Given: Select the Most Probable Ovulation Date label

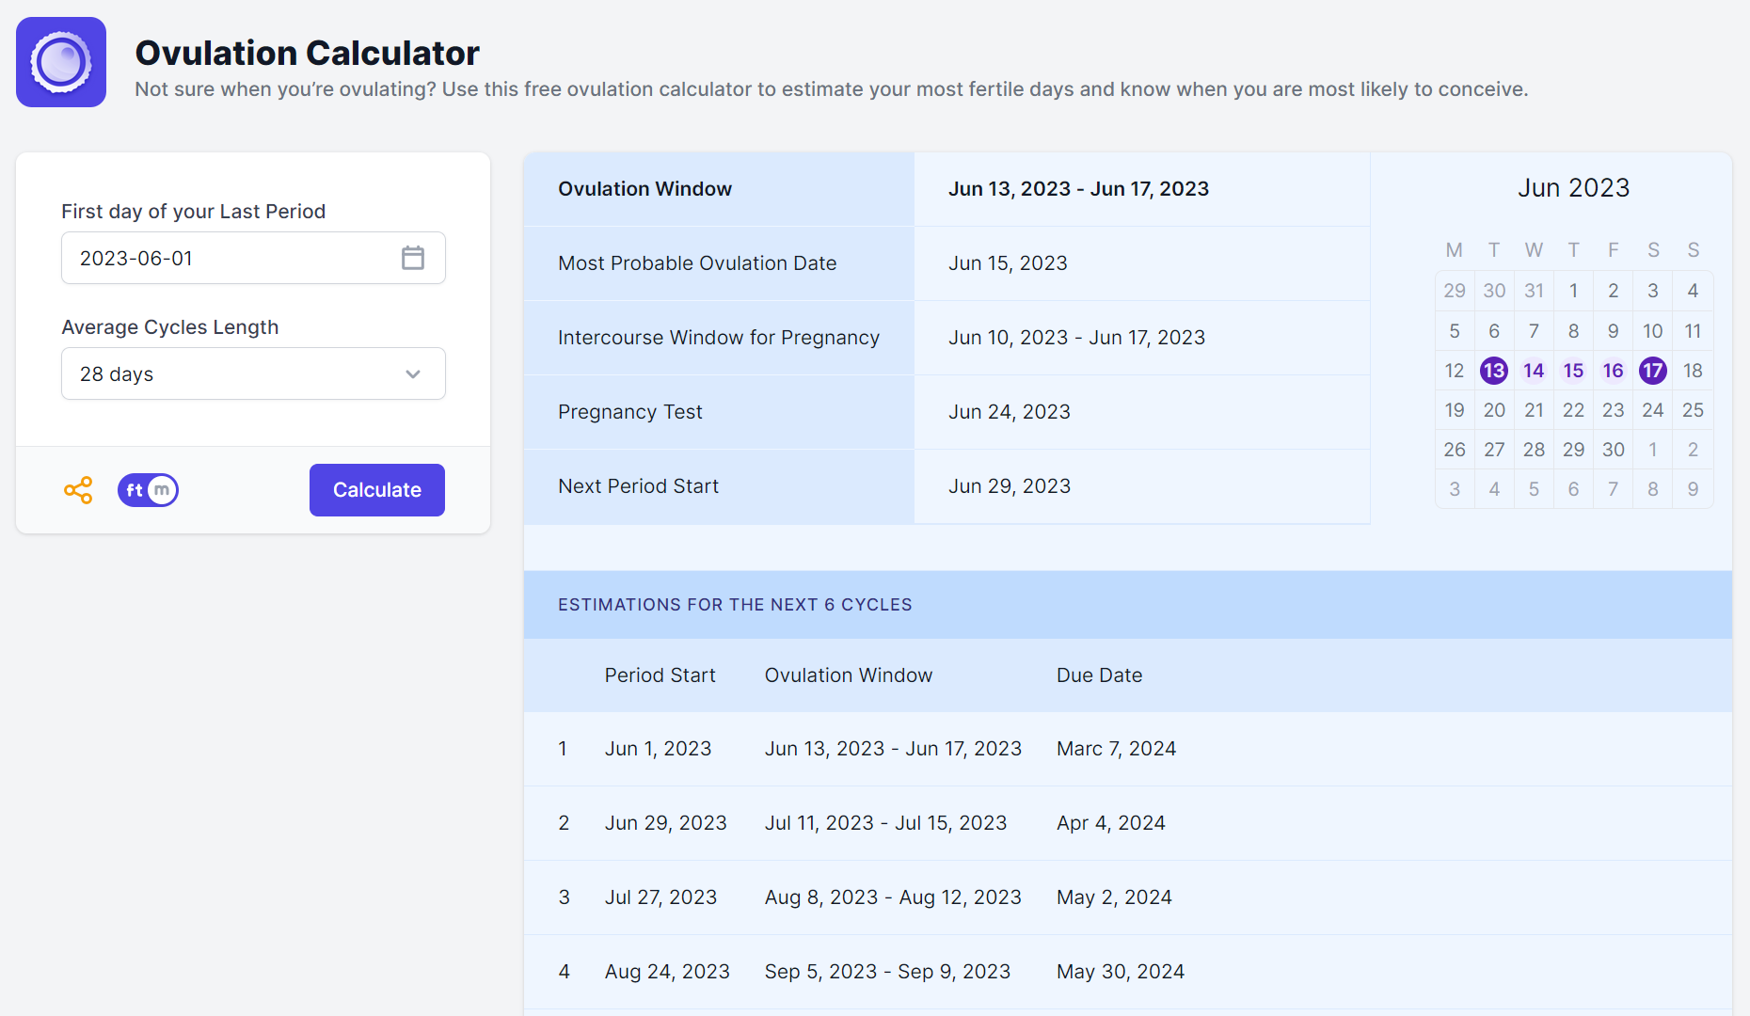Looking at the screenshot, I should (x=697, y=263).
